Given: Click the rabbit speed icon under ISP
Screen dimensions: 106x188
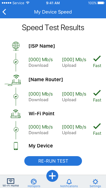Looking at the screenshot, I should pos(16,62).
